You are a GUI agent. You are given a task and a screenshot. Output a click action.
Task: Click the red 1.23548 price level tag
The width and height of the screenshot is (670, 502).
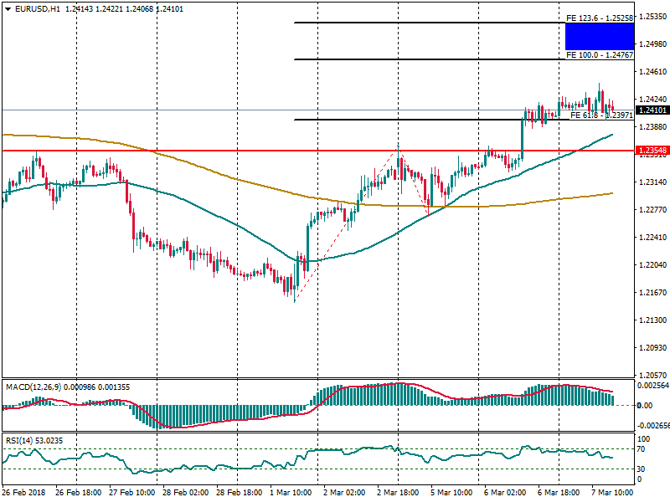pyautogui.click(x=652, y=151)
